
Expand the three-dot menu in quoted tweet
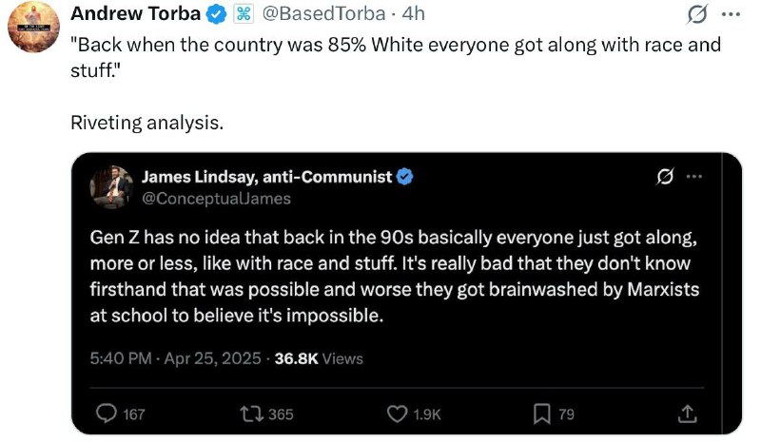click(694, 177)
